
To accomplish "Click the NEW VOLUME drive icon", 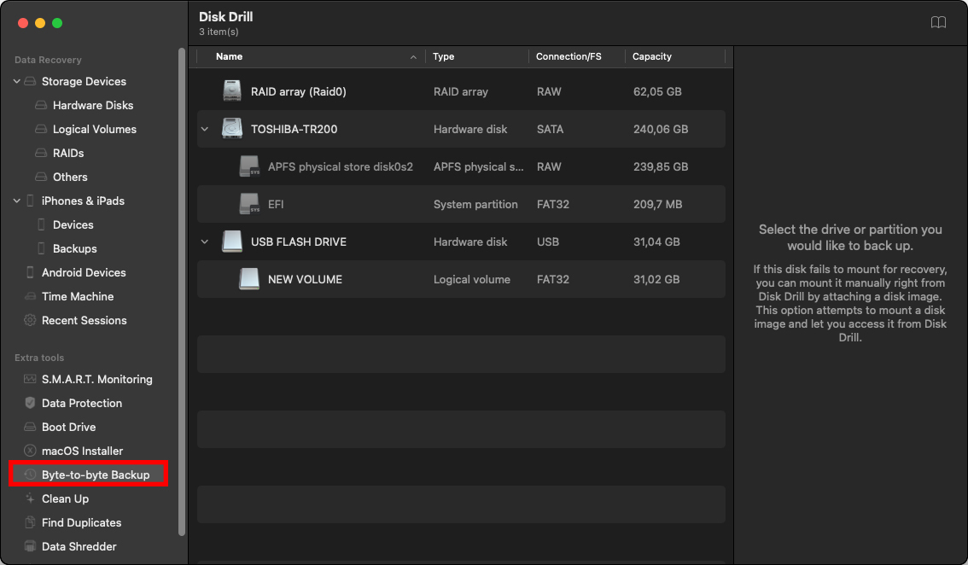I will (249, 279).
